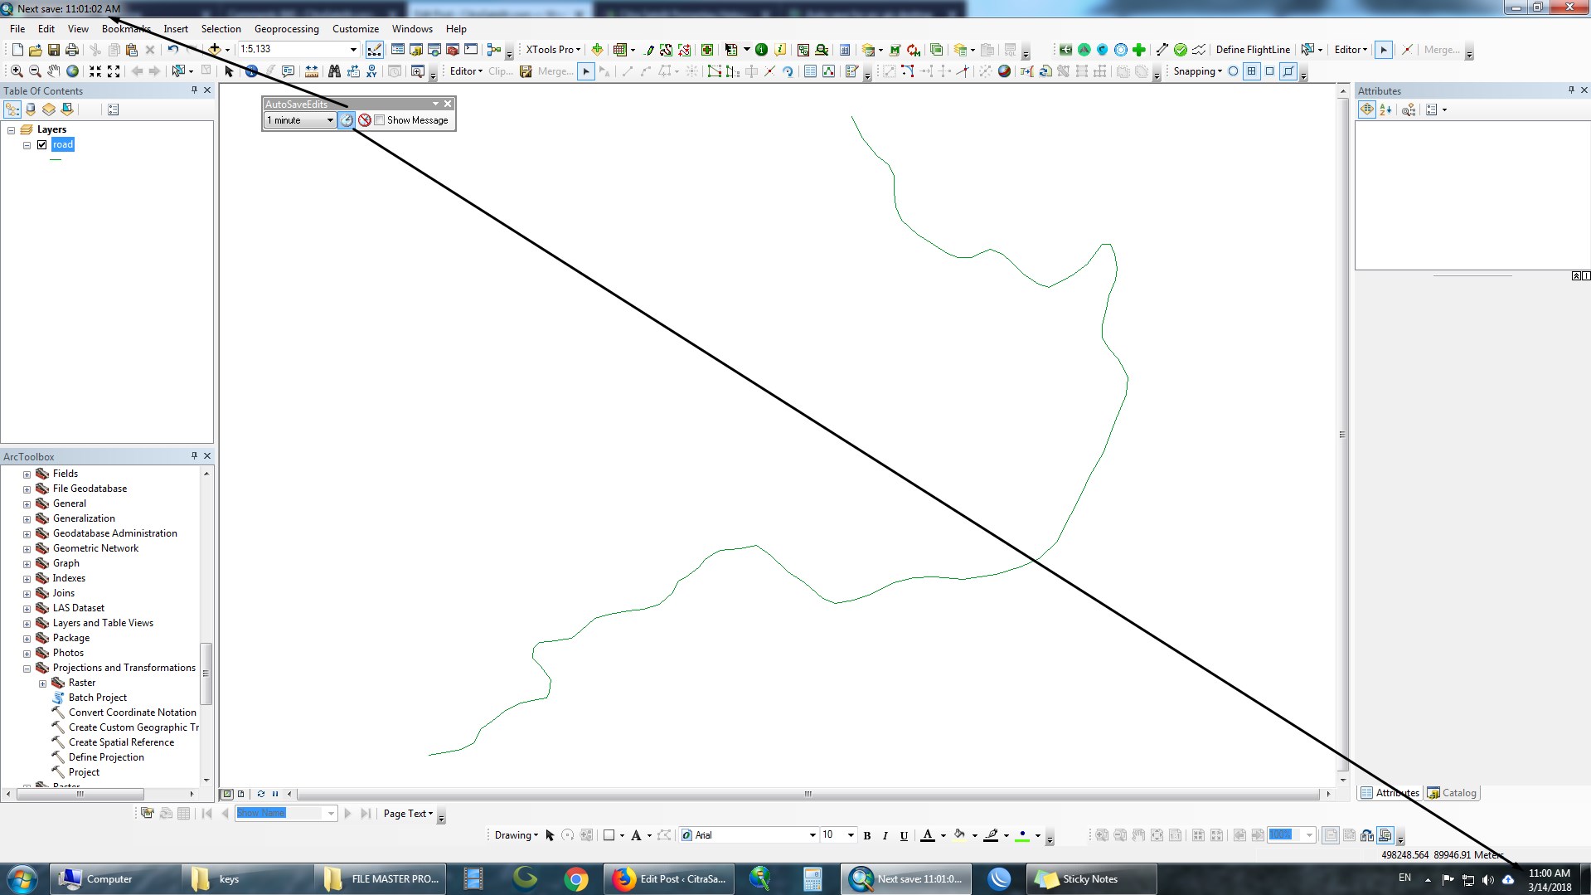Enable the Show Message checkbox

pos(380,120)
